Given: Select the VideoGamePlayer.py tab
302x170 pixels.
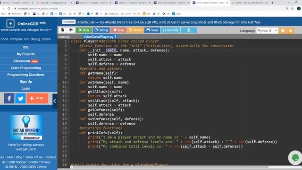Looking at the screenshot, I should [x=98, y=37].
